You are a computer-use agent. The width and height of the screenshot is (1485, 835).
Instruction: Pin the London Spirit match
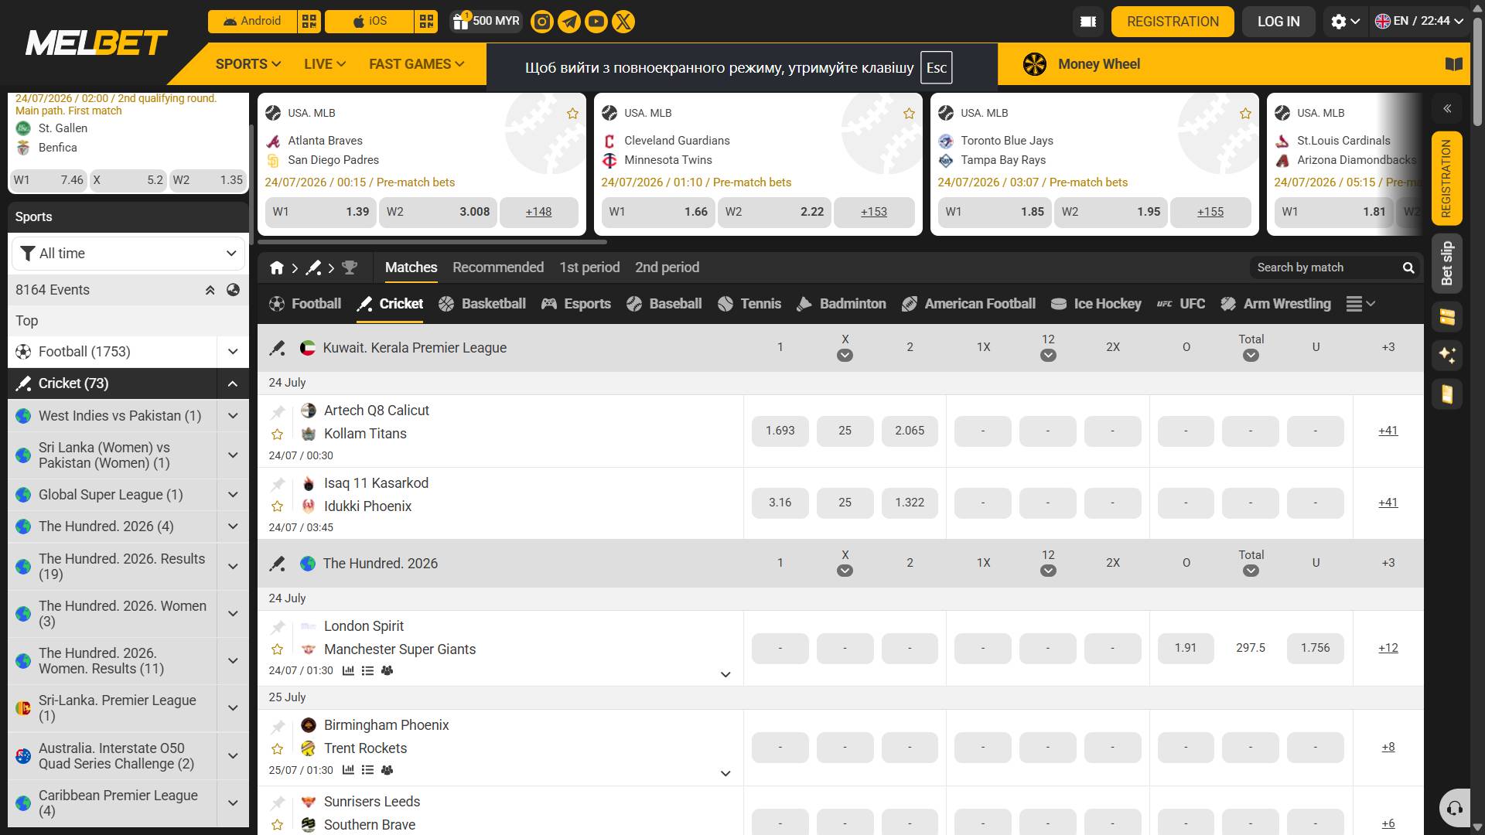tap(278, 627)
